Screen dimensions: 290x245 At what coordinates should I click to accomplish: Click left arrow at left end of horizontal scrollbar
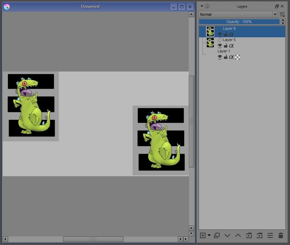pos(5,239)
